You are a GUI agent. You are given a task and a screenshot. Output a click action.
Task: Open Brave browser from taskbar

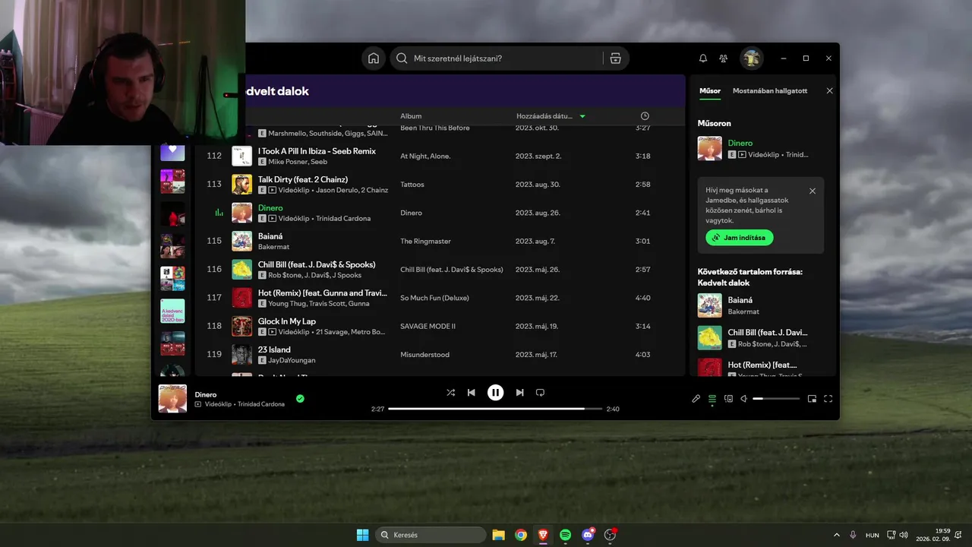tap(543, 535)
